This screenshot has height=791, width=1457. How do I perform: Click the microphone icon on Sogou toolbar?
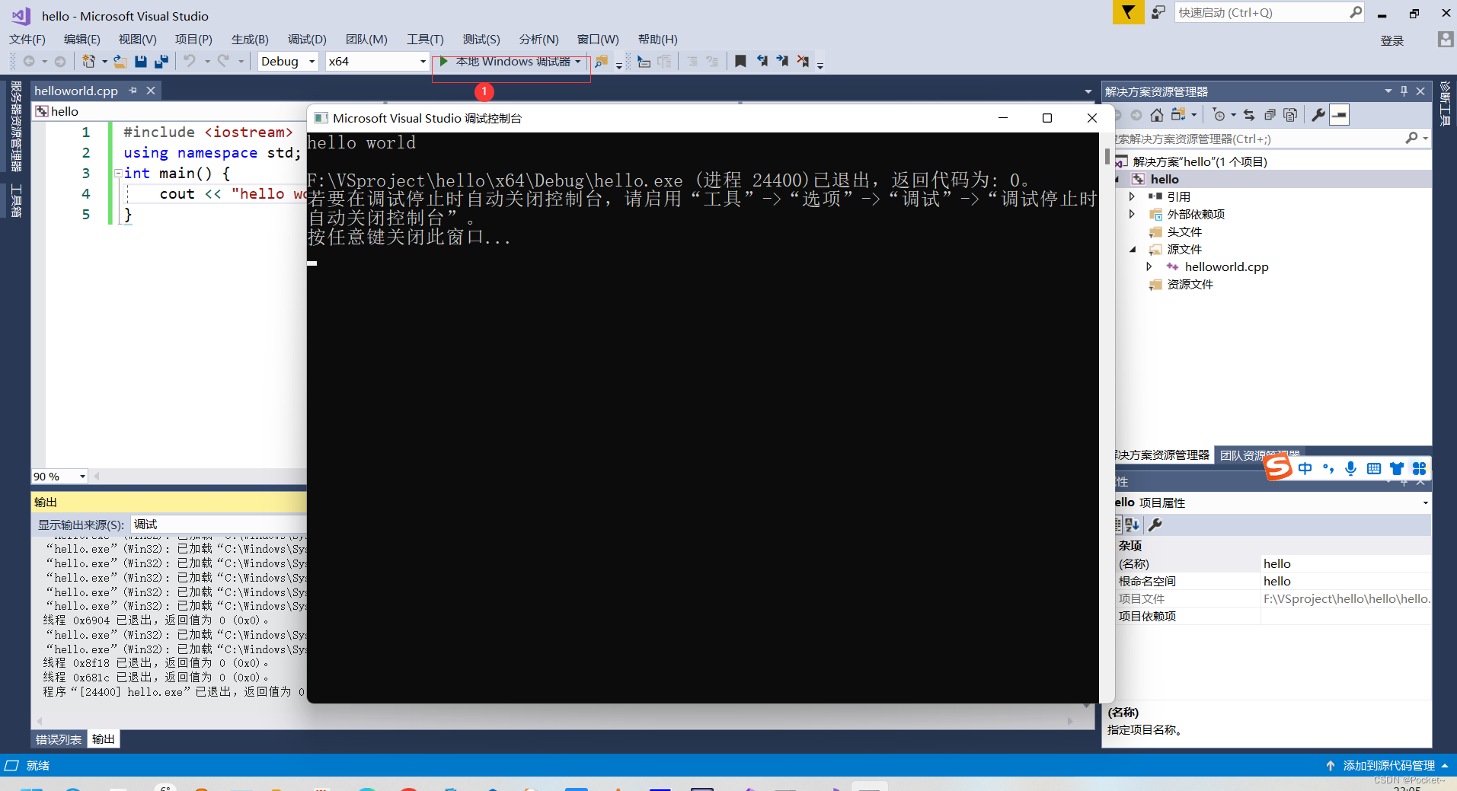[1350, 468]
